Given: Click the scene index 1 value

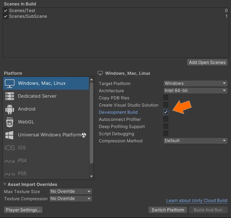Looking at the screenshot, I should (226, 16).
